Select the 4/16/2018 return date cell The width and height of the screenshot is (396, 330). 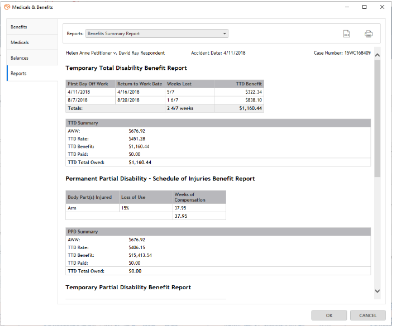point(140,92)
